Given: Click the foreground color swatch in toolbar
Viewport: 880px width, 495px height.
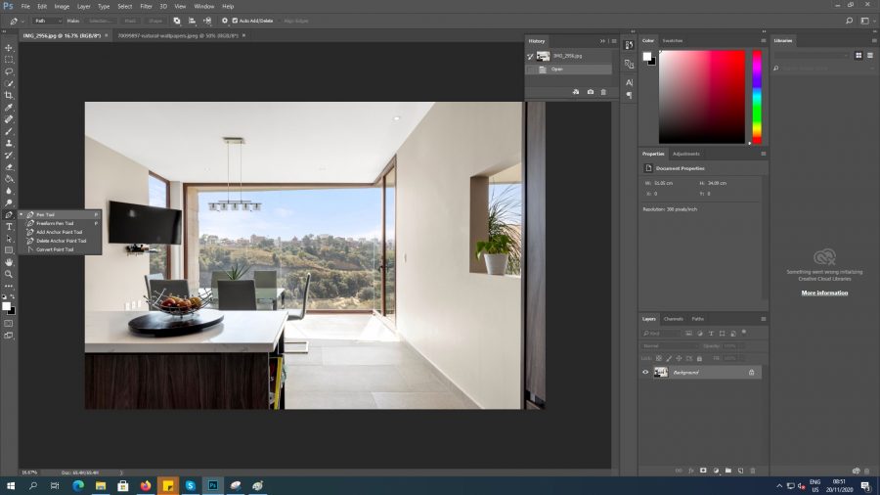Looking at the screenshot, I should point(6,306).
